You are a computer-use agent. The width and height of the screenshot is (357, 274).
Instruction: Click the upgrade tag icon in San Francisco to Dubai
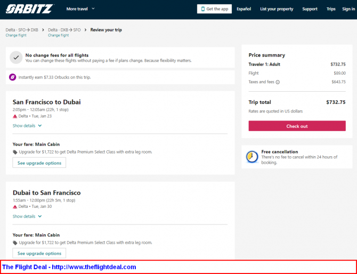click(x=15, y=152)
